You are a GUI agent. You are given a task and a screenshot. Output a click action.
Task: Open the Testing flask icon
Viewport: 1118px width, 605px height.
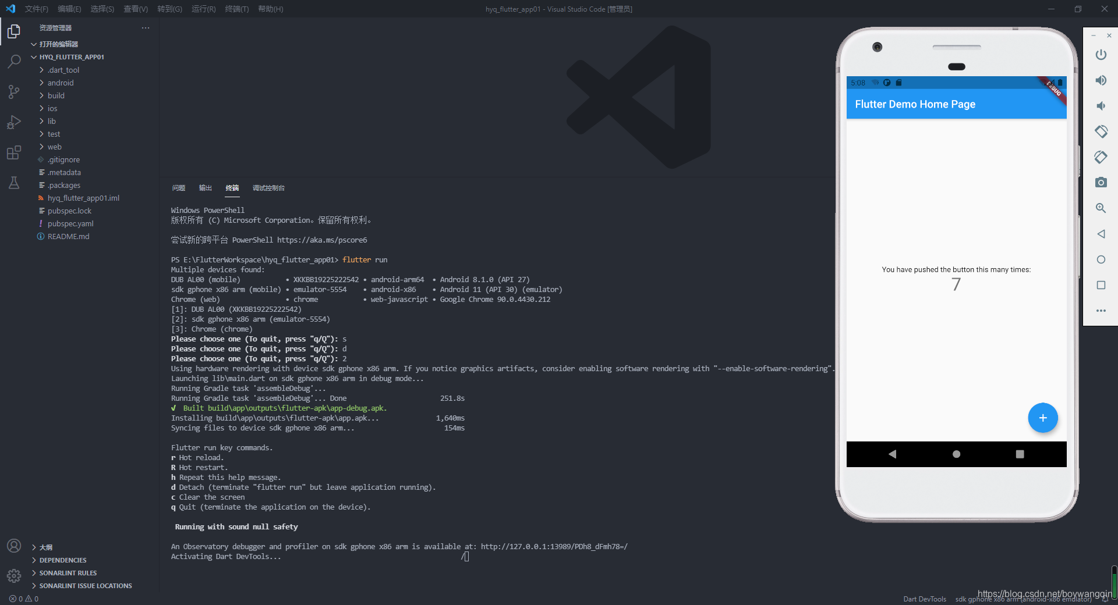(x=14, y=183)
